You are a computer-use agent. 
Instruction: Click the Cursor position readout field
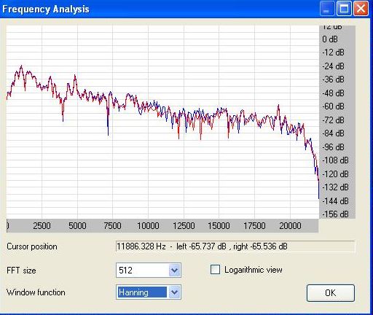pos(235,246)
